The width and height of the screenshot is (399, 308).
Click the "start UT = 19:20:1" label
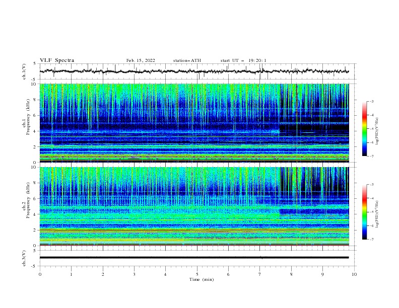click(x=243, y=60)
